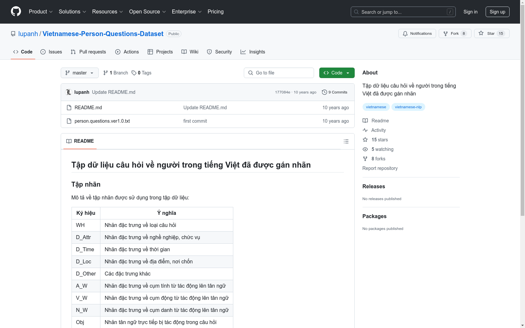This screenshot has width=525, height=328.
Task: Click the 'Nhãn đặc trưng về thời gian' cell
Action: point(167,250)
